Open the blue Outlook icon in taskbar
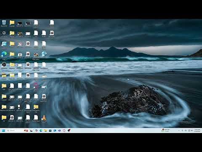The image size is (202, 152). pyautogui.click(x=55, y=130)
